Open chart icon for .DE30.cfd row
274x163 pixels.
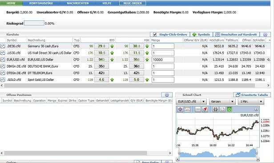click(x=3, y=46)
